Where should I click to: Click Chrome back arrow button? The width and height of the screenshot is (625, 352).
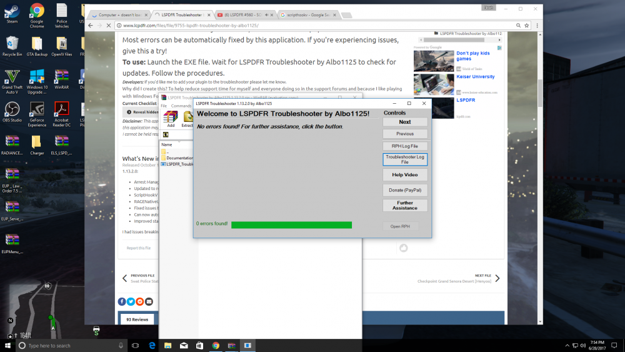(x=91, y=25)
